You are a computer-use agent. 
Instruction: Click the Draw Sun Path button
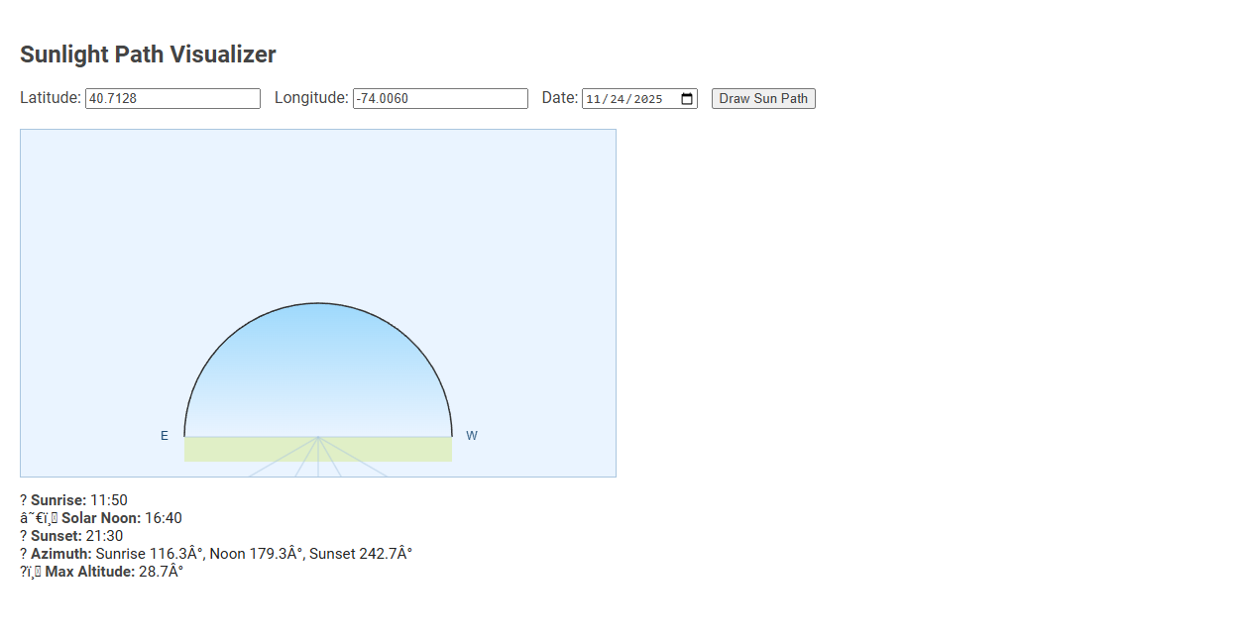pos(762,98)
